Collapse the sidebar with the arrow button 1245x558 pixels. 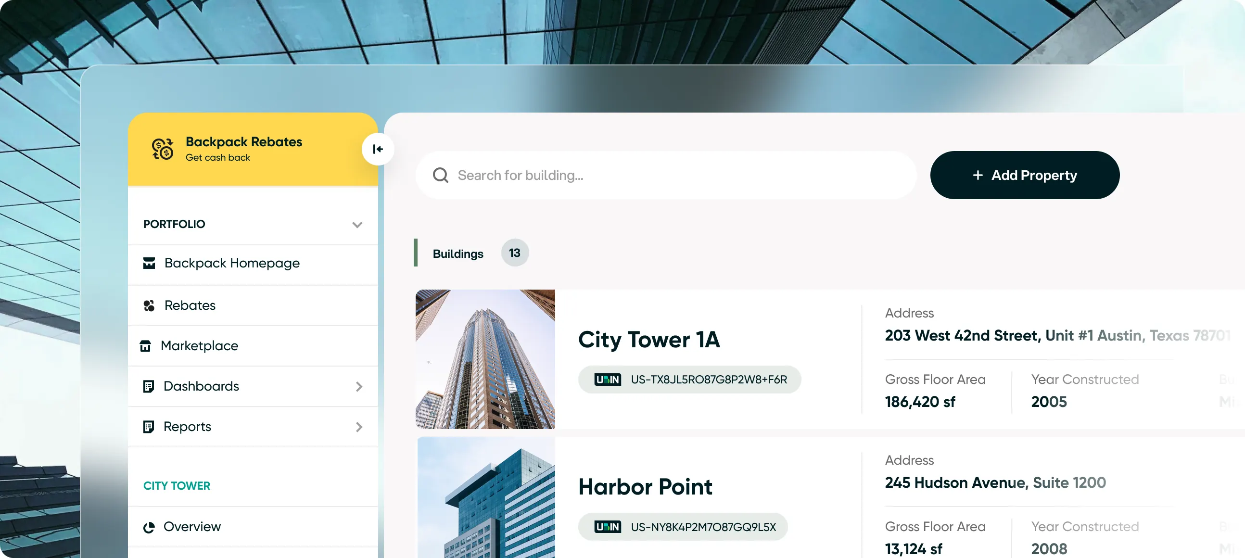[378, 149]
